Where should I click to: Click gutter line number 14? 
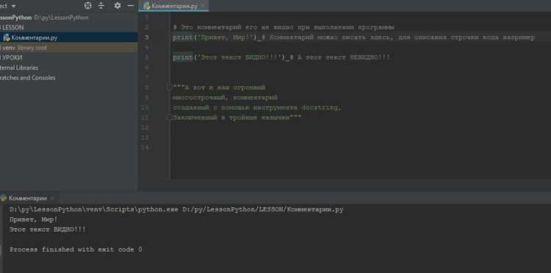coord(145,148)
